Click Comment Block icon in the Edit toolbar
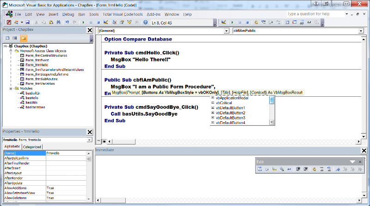The width and height of the screenshot is (370, 206). tap(321, 169)
